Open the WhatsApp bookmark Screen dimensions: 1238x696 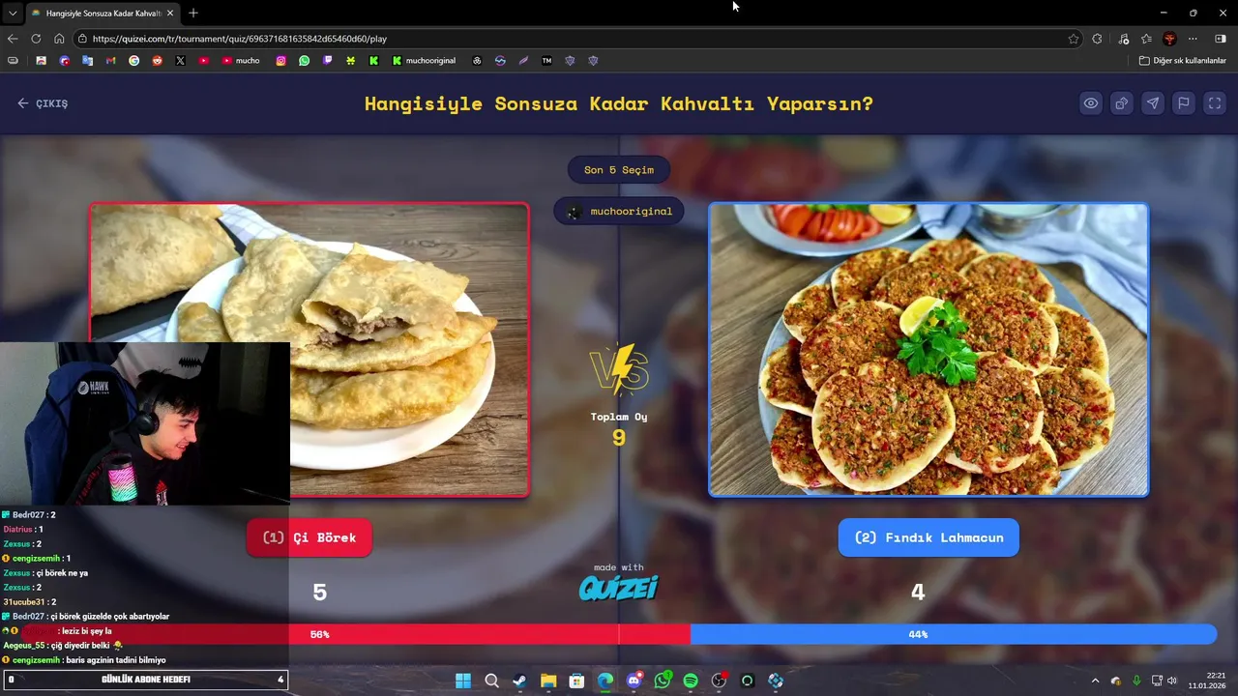(305, 60)
